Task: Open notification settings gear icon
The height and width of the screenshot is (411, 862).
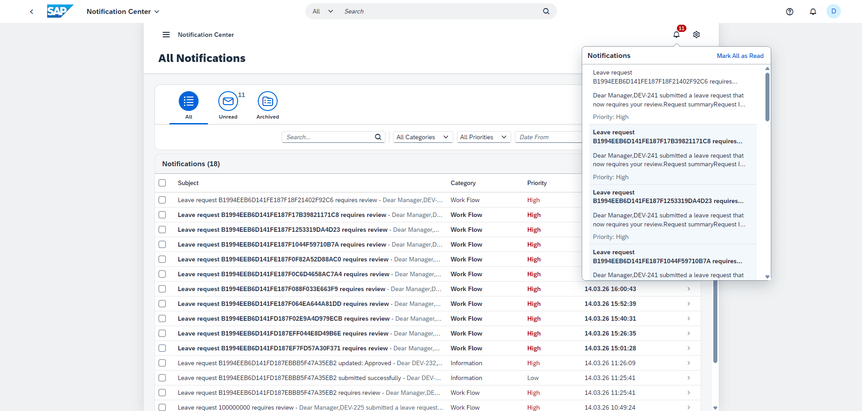Action: [697, 35]
